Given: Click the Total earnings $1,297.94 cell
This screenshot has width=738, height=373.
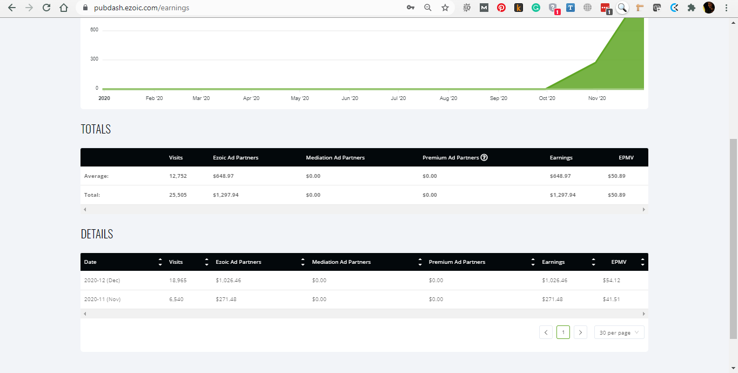Looking at the screenshot, I should [x=562, y=195].
